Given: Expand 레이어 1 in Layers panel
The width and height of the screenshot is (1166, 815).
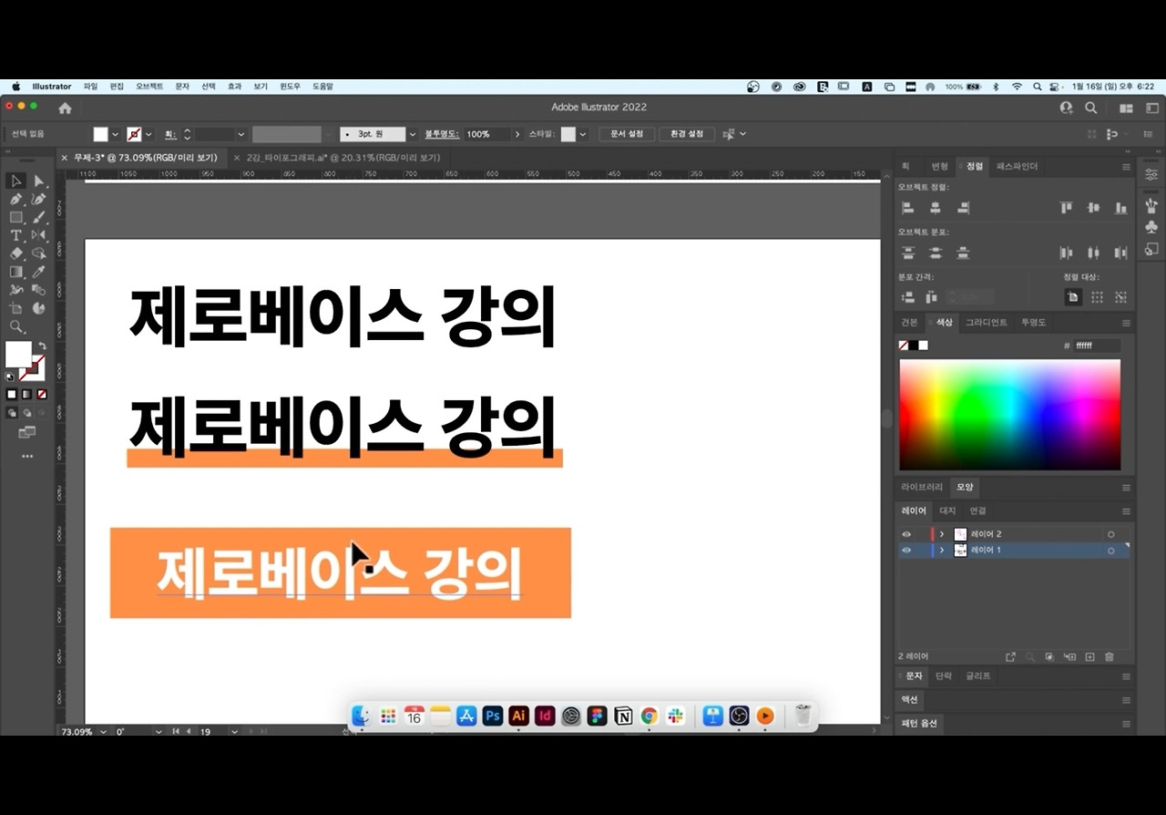Looking at the screenshot, I should (x=942, y=551).
